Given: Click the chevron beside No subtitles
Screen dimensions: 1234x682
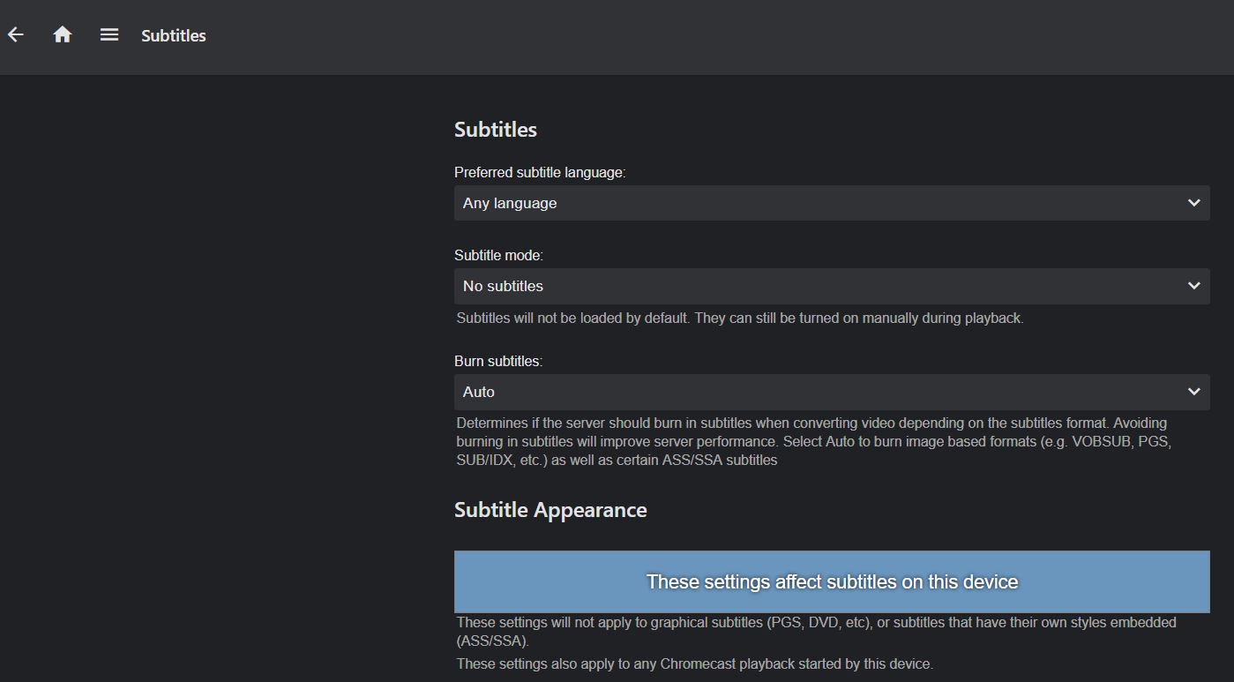Looking at the screenshot, I should [1193, 286].
